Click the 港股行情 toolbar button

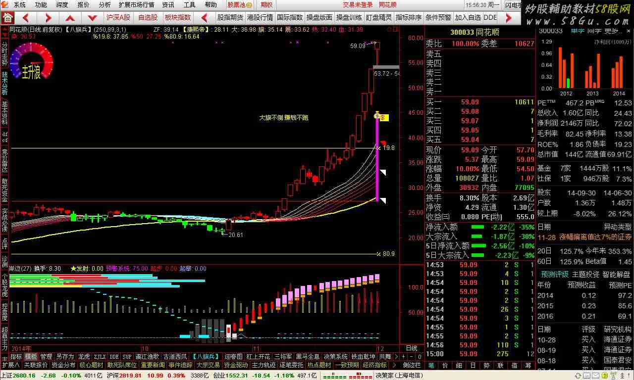pos(260,17)
